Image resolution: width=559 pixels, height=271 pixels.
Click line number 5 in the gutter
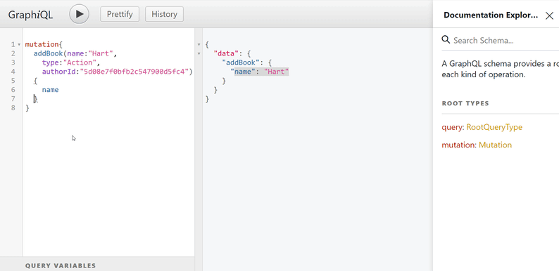[13, 81]
